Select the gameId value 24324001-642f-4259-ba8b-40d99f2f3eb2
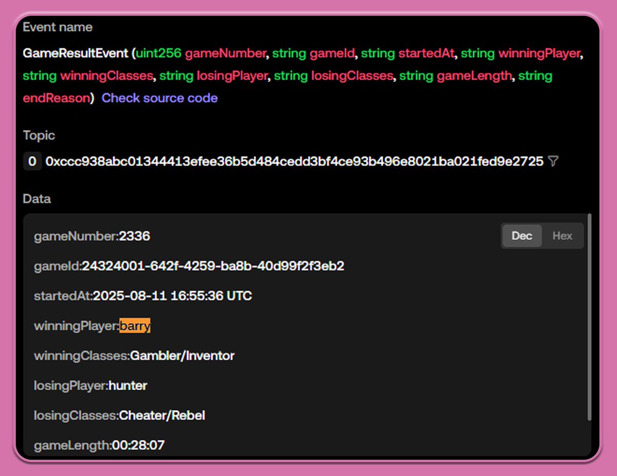617x476 pixels. (213, 266)
